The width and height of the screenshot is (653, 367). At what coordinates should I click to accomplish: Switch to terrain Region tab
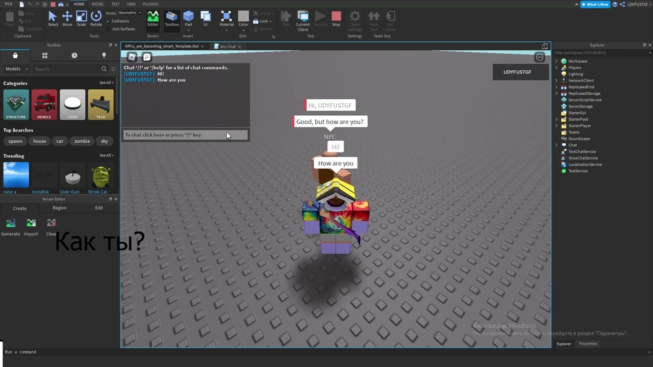59,208
